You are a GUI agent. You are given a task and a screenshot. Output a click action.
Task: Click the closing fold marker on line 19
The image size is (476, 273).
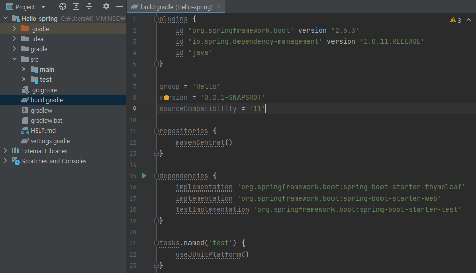[x=156, y=221]
